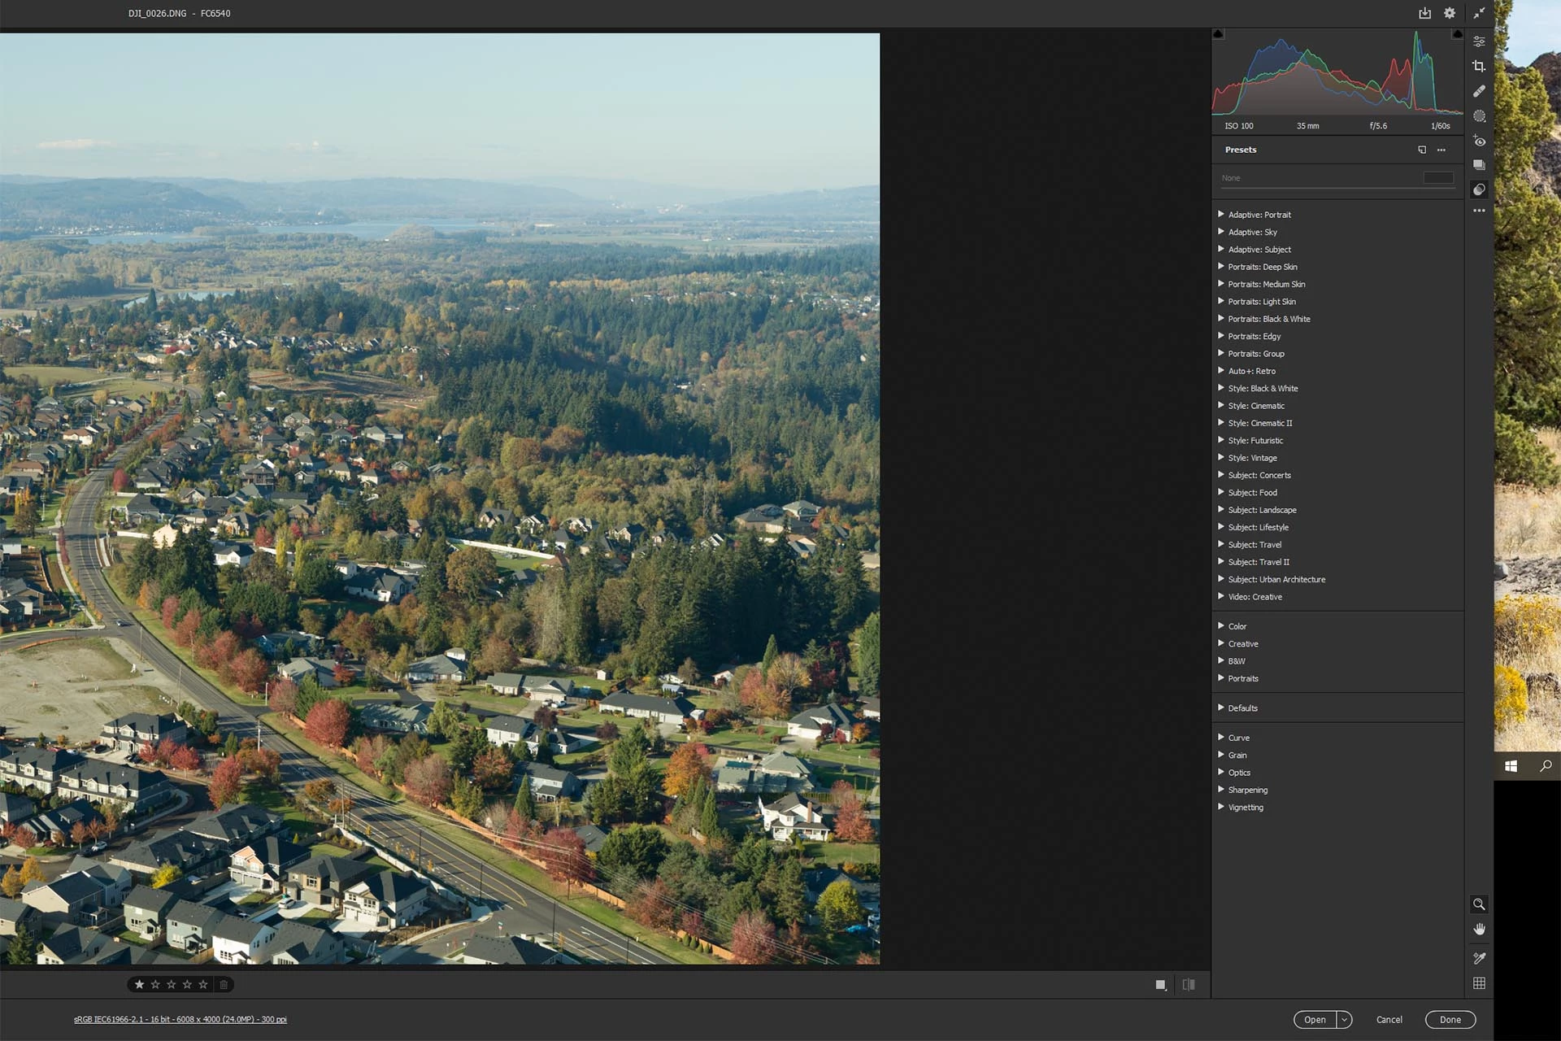
Task: Open the Snapshots stacked-layers panel
Action: click(1479, 165)
